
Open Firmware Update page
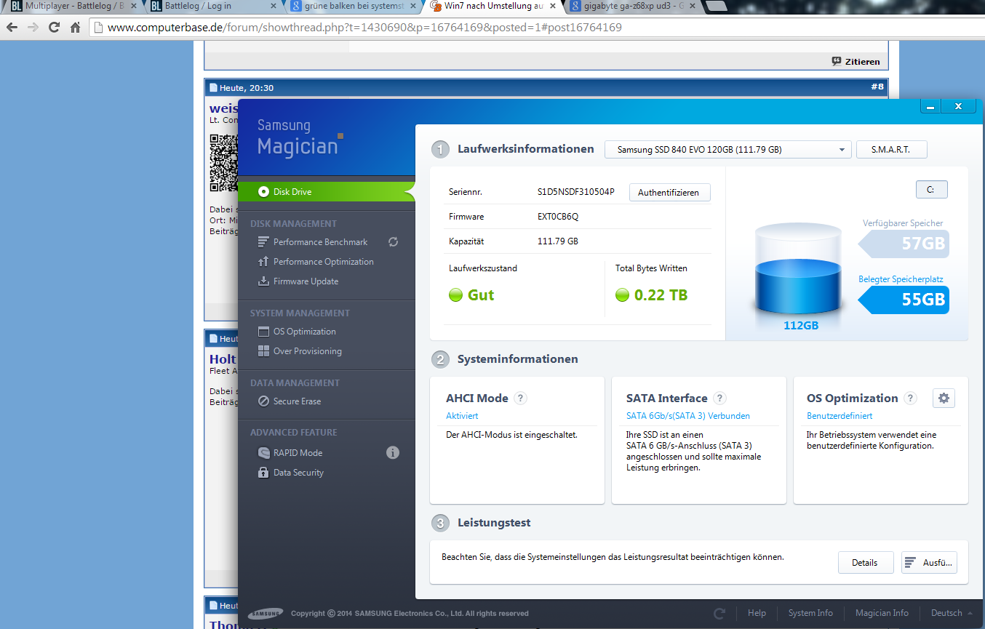click(x=298, y=281)
